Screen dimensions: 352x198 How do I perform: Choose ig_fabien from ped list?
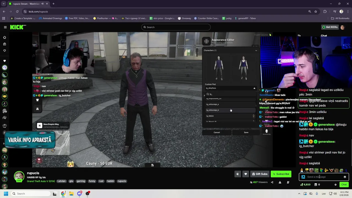[x=230, y=116]
